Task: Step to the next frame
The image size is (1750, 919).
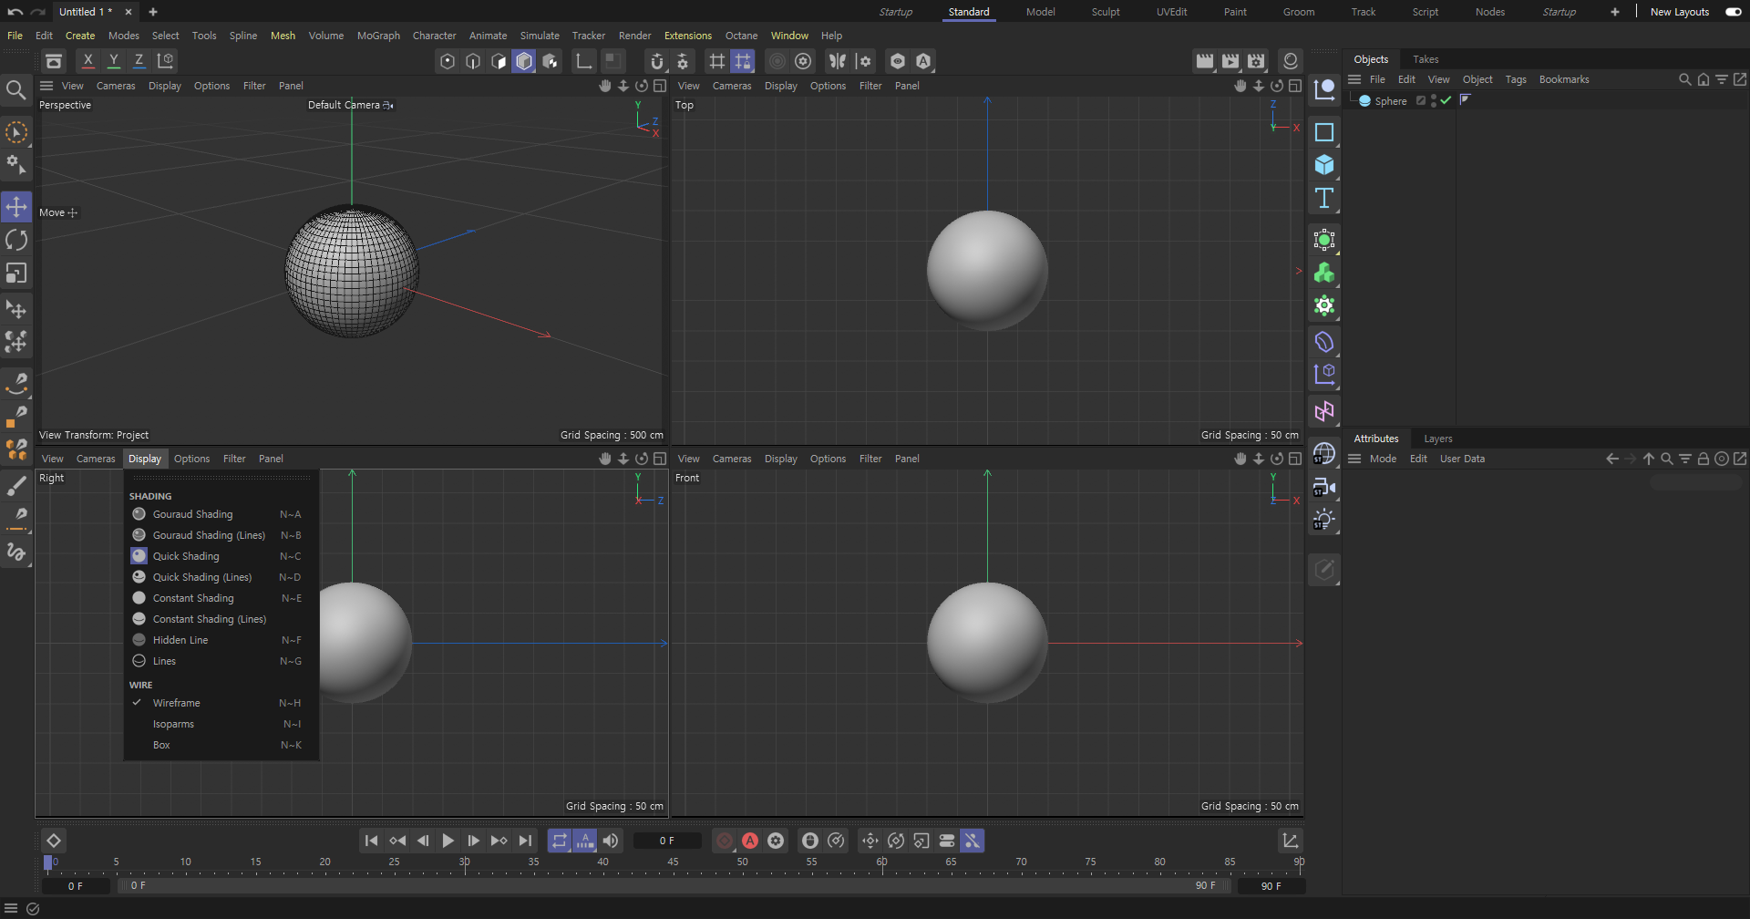Action: (473, 841)
